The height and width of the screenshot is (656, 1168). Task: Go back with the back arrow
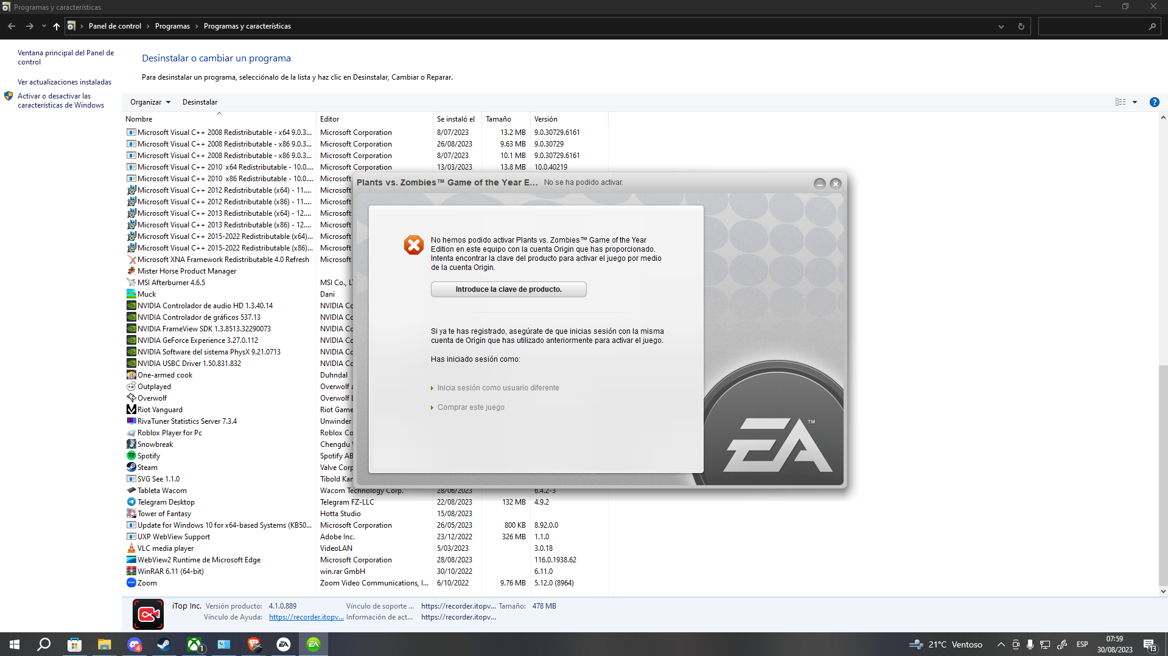point(12,26)
